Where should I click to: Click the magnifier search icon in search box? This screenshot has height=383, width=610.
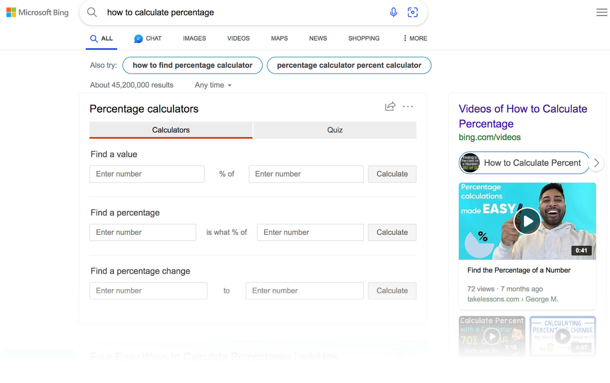pyautogui.click(x=92, y=12)
